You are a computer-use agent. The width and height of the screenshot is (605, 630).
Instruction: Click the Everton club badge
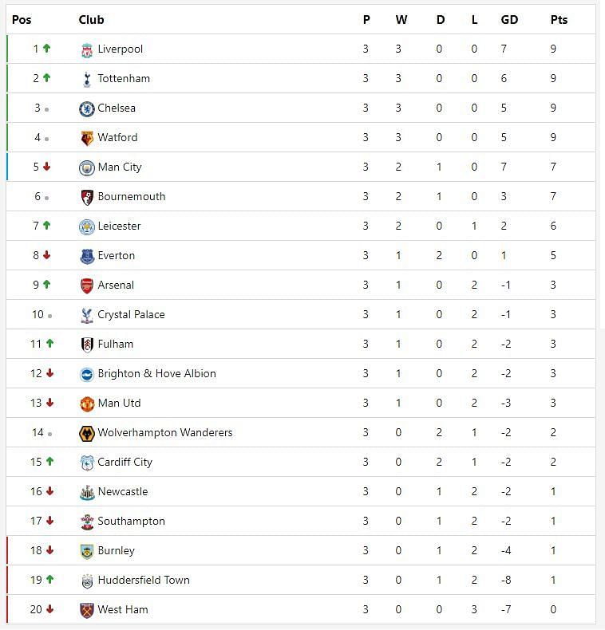[87, 256]
